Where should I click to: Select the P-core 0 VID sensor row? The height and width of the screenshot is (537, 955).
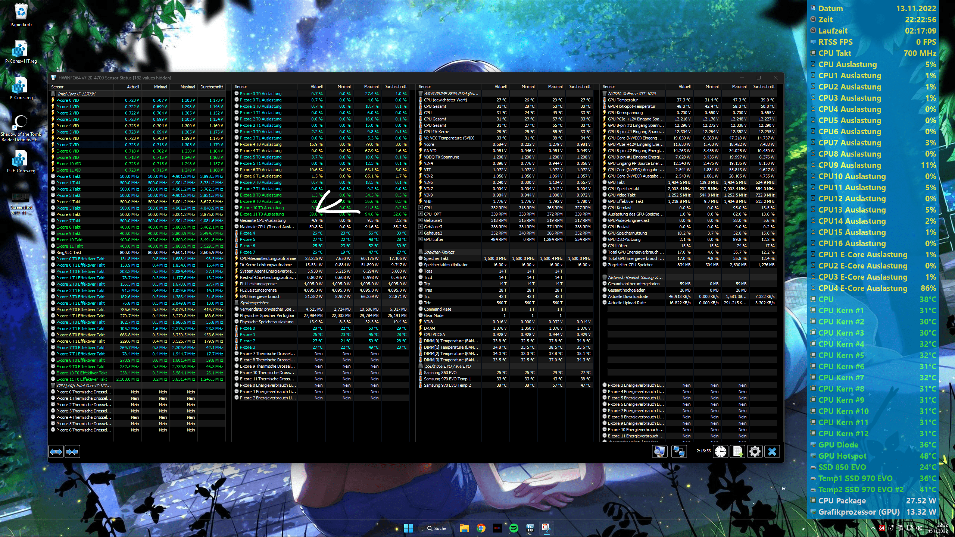[x=137, y=100]
